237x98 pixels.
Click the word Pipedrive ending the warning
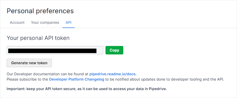coord(158,89)
